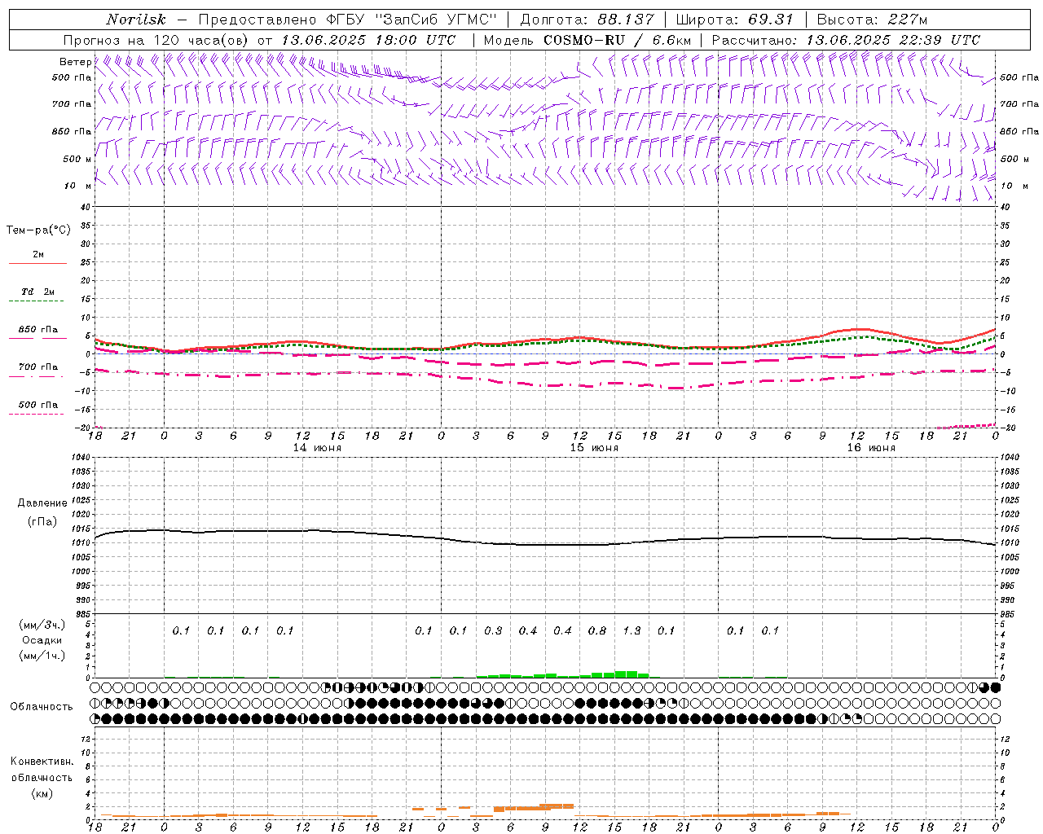Click the Конвективн. convective cloud label

click(42, 762)
